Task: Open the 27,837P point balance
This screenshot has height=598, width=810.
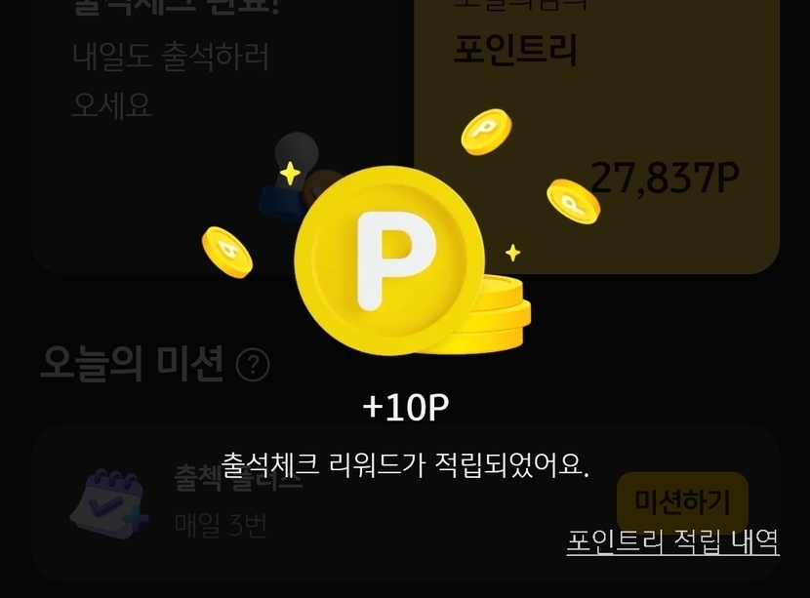Action: click(665, 178)
